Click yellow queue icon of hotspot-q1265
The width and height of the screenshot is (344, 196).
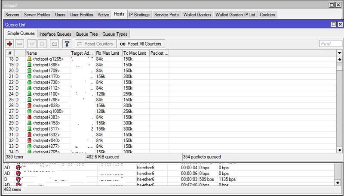point(29,59)
